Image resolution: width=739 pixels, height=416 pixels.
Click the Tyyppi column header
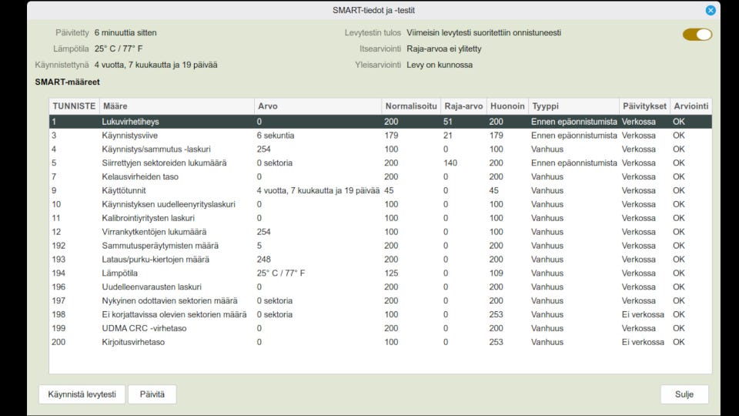click(x=573, y=106)
